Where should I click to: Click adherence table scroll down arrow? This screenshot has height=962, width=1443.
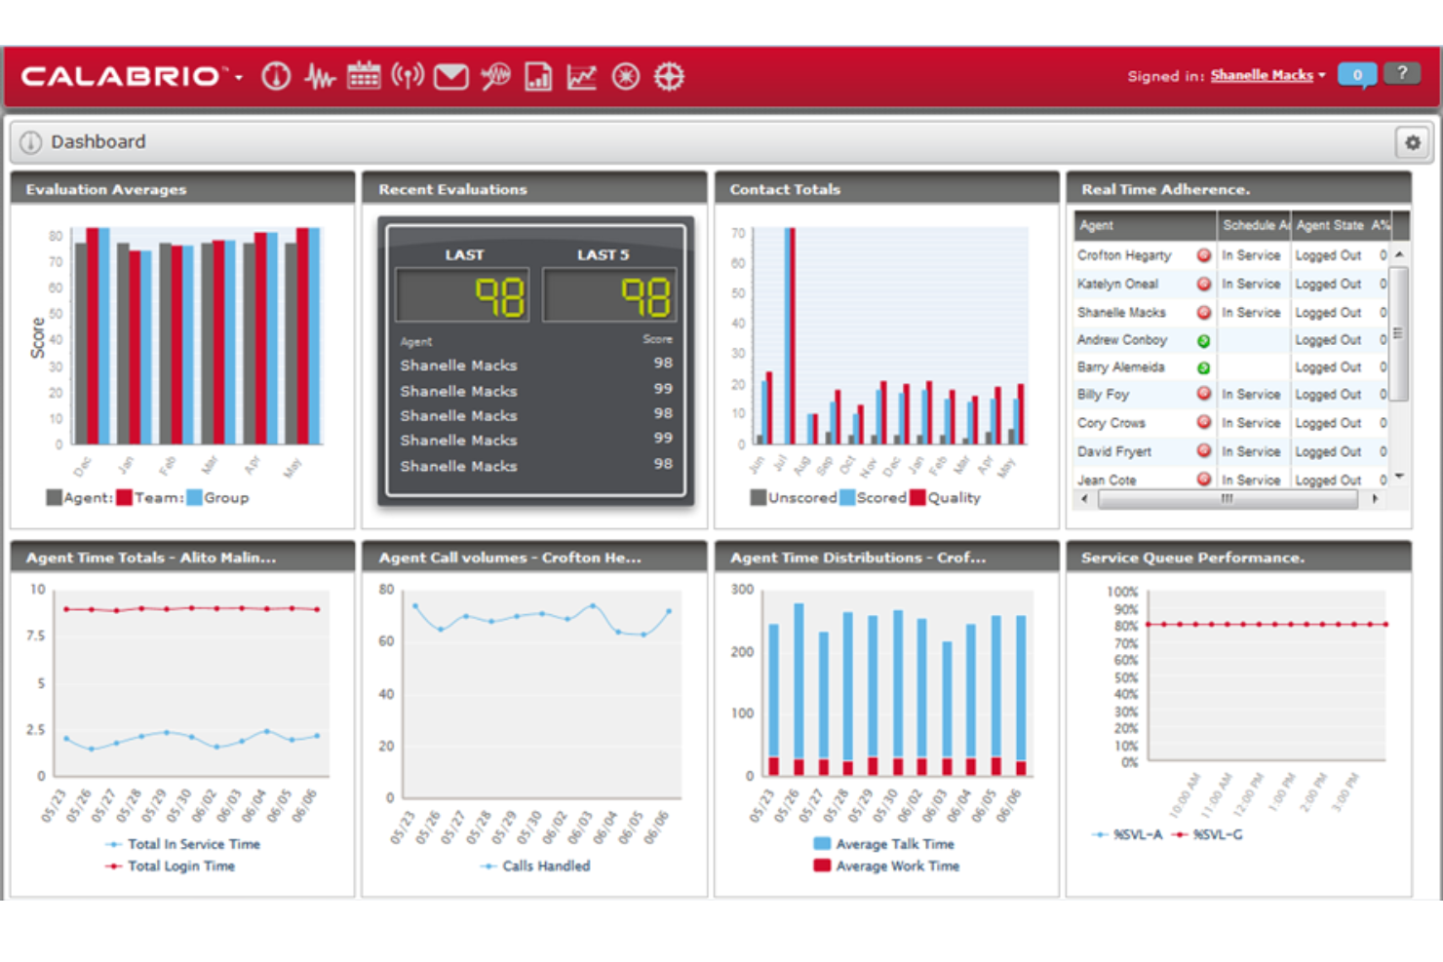[x=1400, y=477]
